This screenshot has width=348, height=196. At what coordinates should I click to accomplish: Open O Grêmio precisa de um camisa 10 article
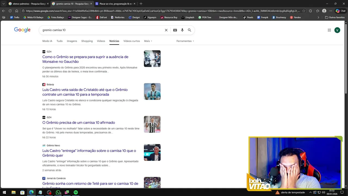[x=79, y=122]
